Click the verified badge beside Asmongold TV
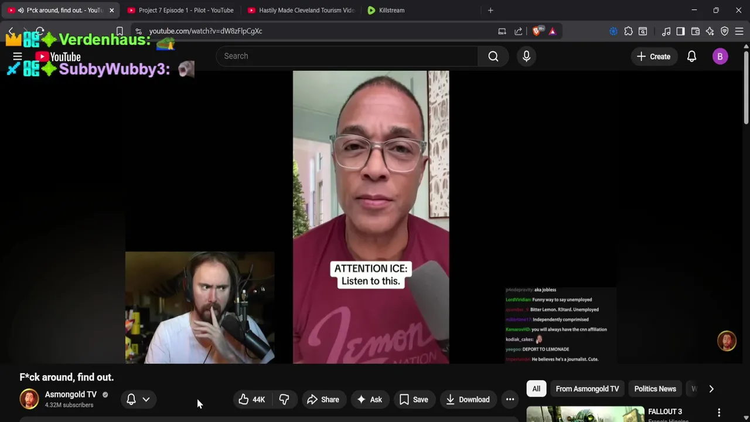 pos(105,395)
